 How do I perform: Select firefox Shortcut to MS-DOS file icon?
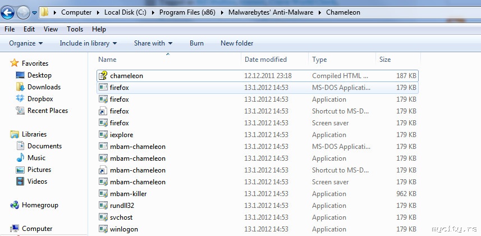(103, 111)
